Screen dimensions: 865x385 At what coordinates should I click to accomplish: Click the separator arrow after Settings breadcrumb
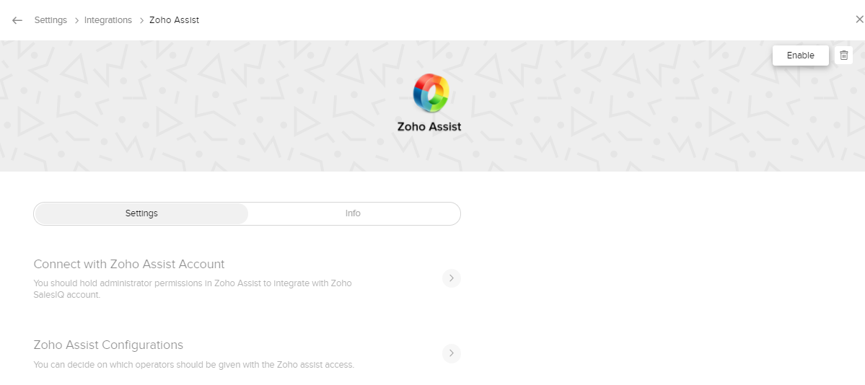tap(76, 20)
